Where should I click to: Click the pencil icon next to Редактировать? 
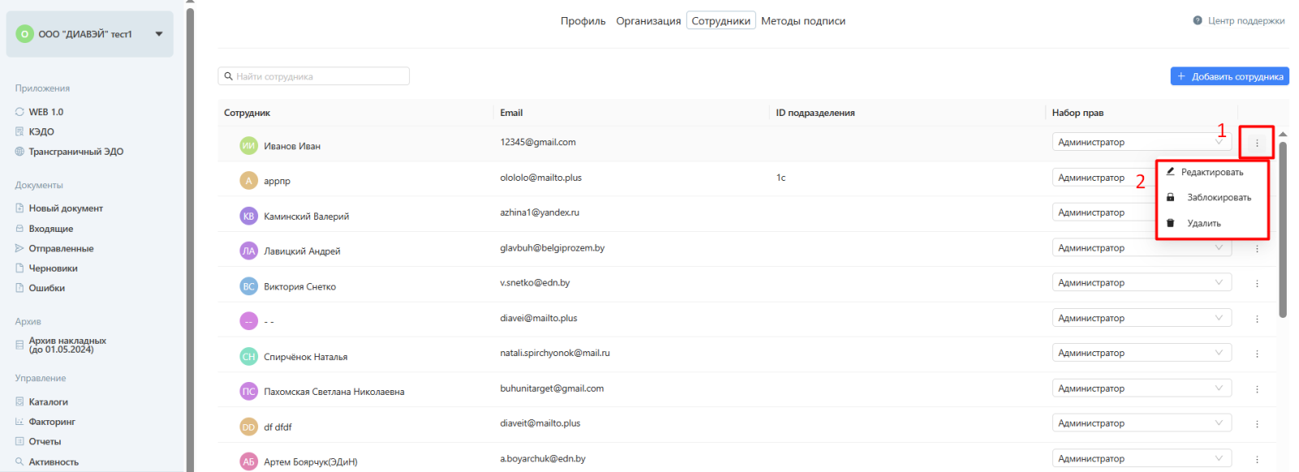[x=1170, y=172]
